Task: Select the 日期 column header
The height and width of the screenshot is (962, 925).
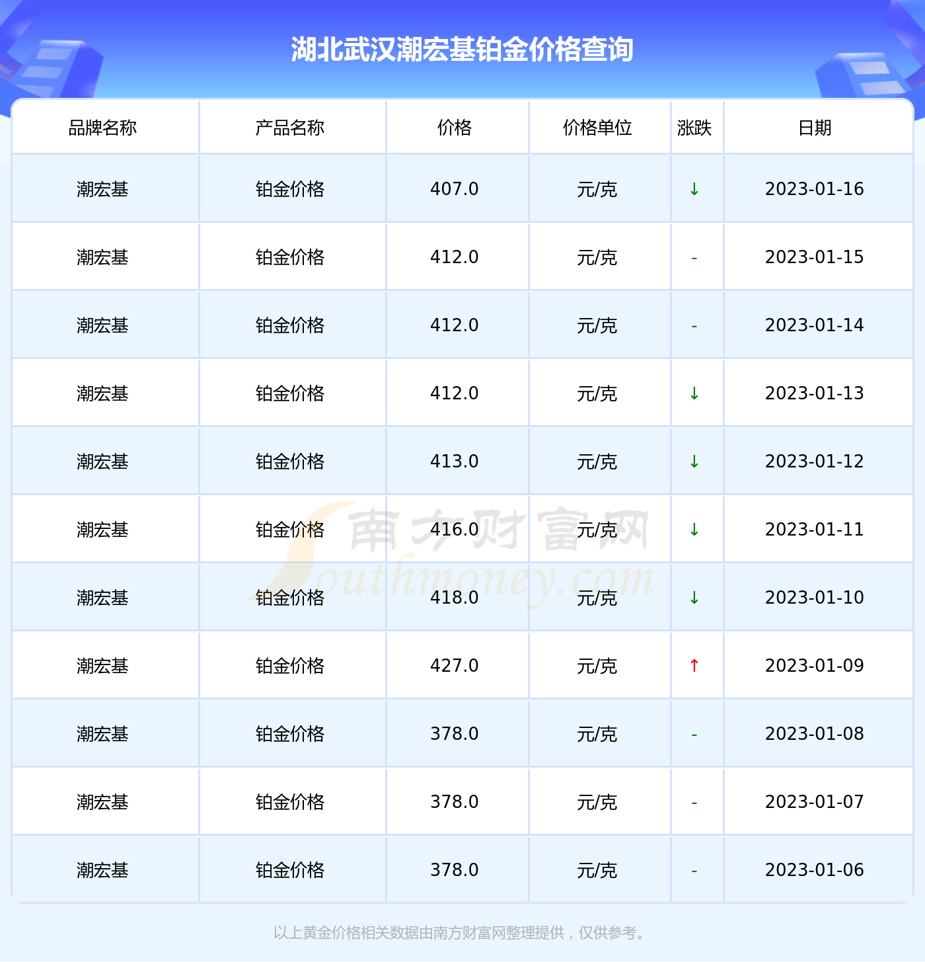Action: click(815, 128)
